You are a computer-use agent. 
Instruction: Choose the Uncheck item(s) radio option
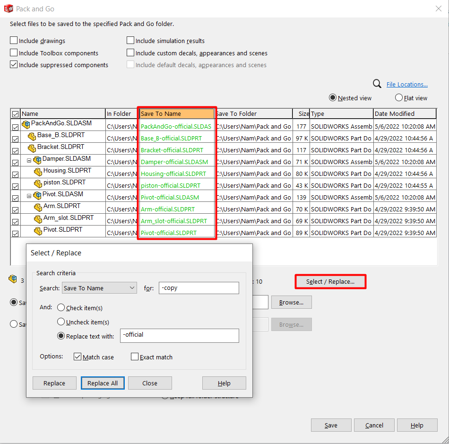point(61,322)
